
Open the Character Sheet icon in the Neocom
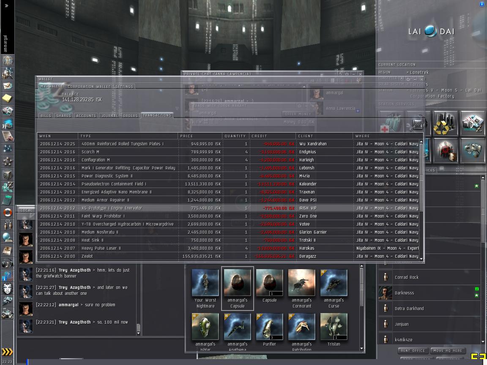tap(7, 60)
